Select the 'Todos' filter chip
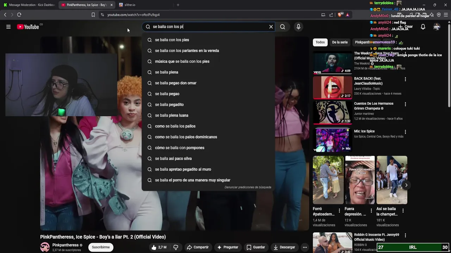The width and height of the screenshot is (451, 253). (320, 42)
